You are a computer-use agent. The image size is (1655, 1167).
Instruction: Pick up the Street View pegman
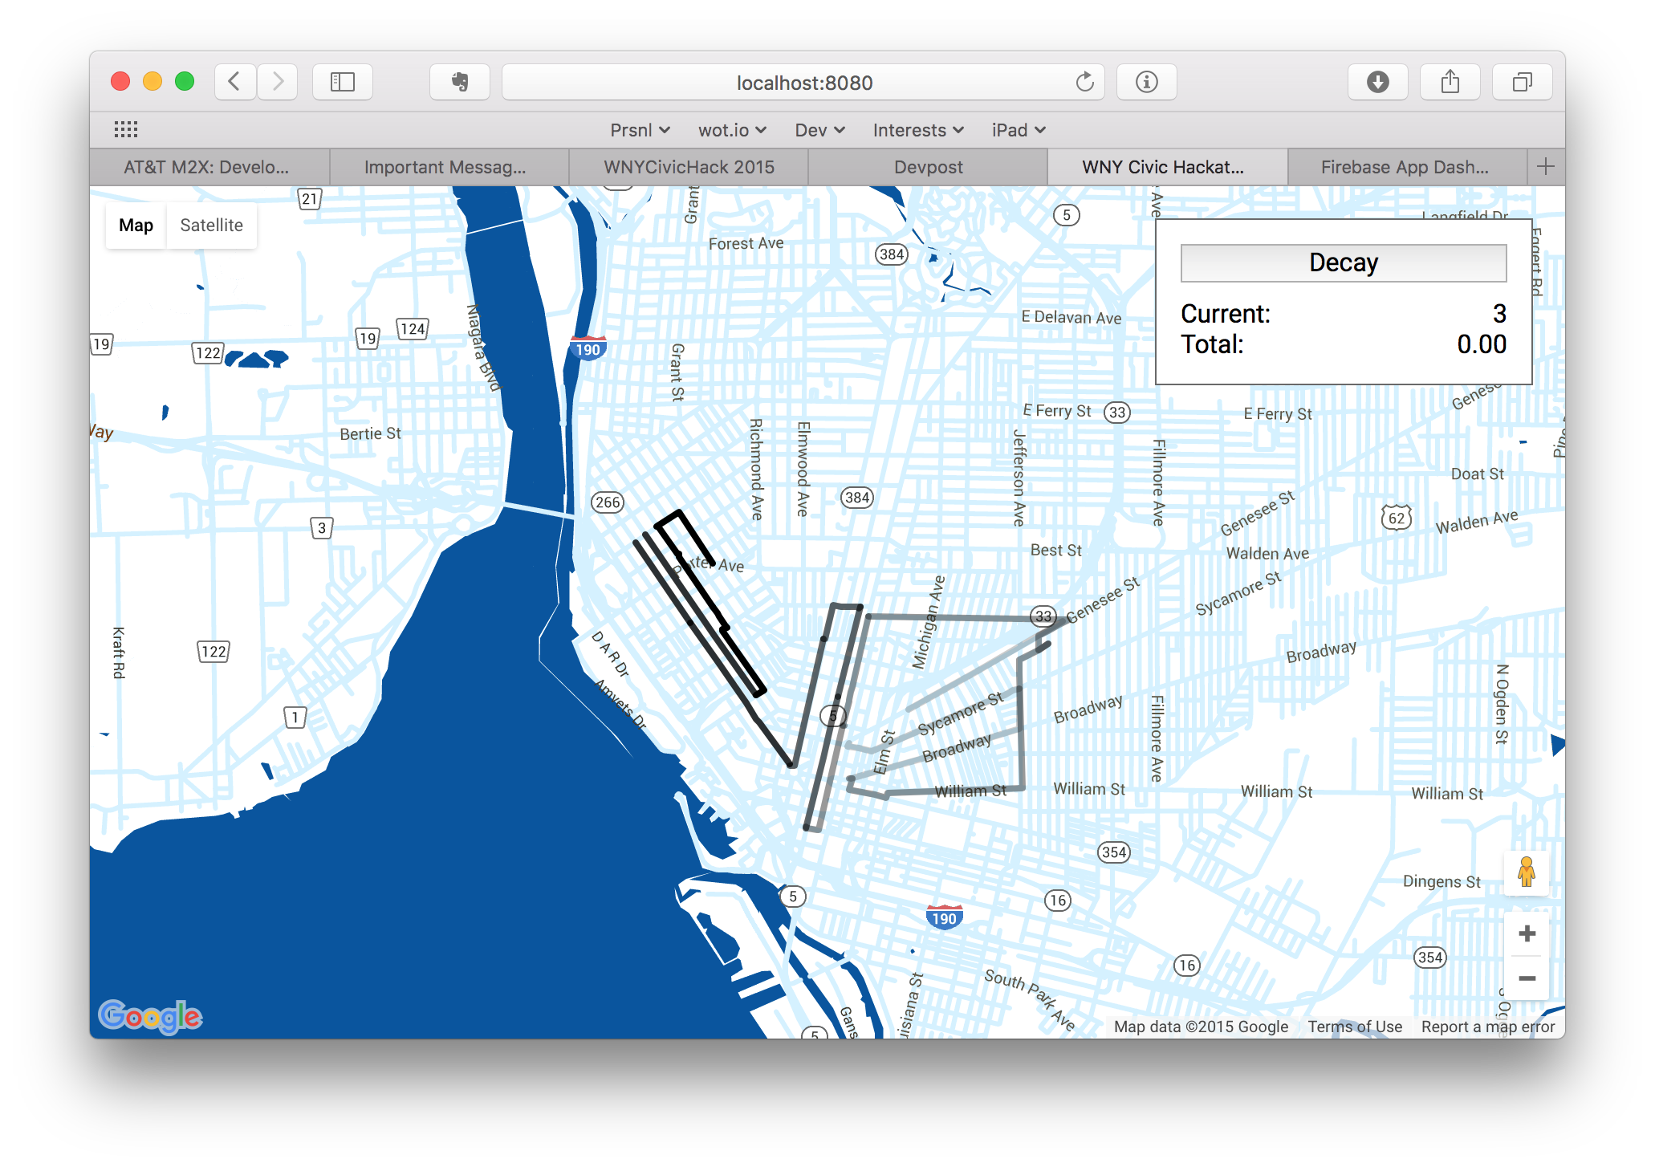point(1527,872)
